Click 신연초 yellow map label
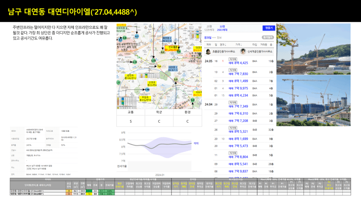The height and width of the screenshot is (203, 361). pyautogui.click(x=152, y=84)
